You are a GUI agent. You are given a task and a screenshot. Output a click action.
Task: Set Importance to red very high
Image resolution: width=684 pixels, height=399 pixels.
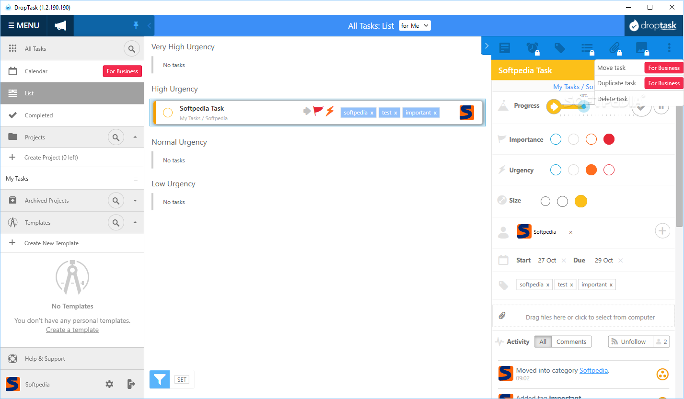[609, 139]
